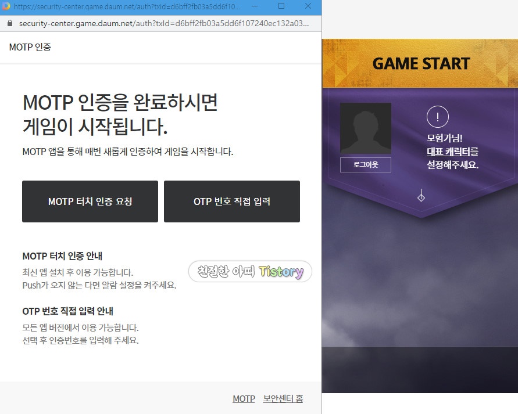Screen dimensions: 518x414
Task: Click the MOTP 터치 인증 안내 heading
Action: click(62, 256)
